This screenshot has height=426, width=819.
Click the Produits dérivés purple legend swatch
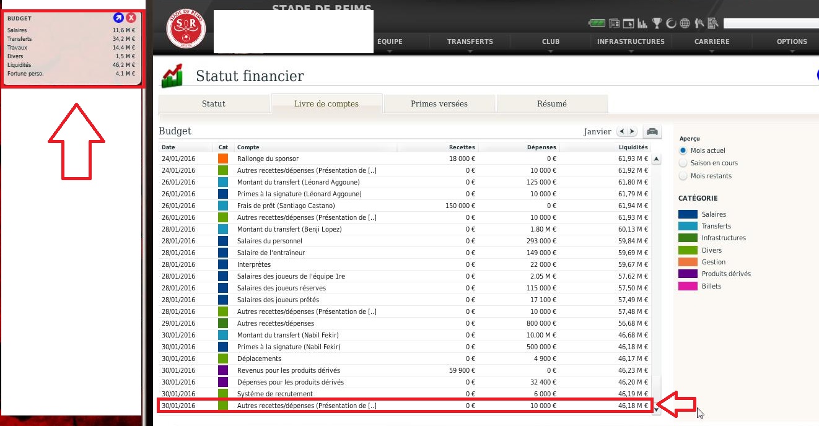[688, 274]
